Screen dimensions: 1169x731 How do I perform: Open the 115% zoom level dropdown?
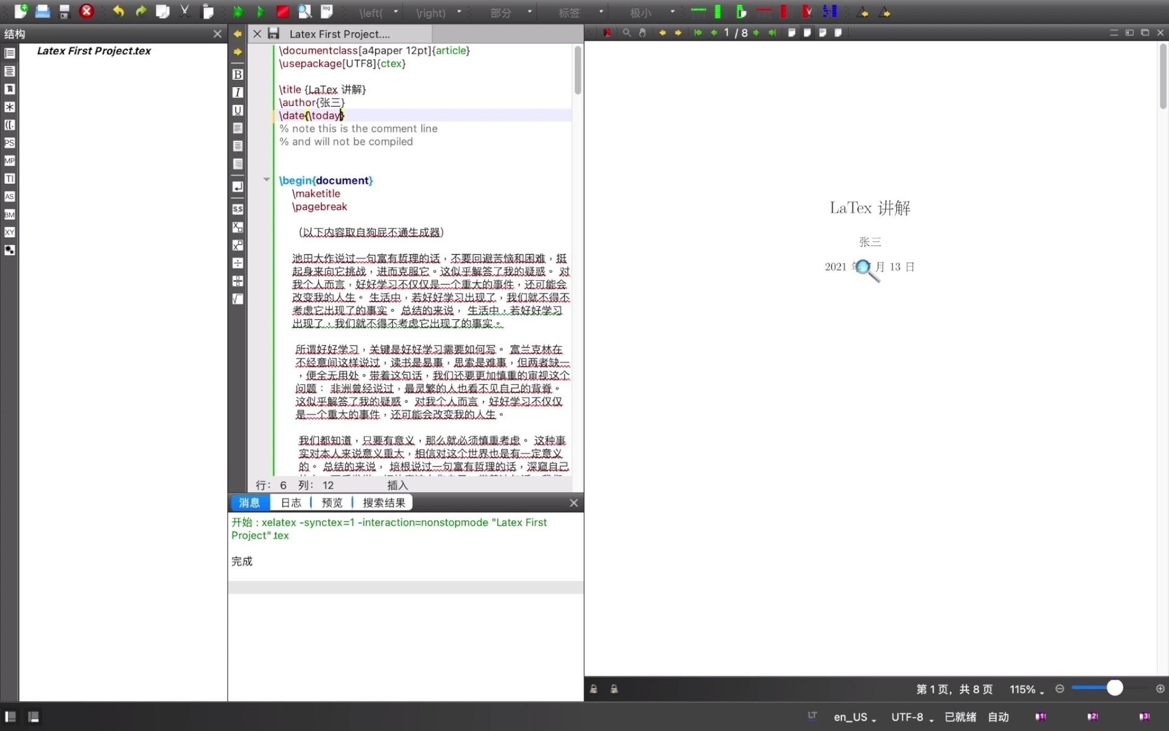(1027, 690)
